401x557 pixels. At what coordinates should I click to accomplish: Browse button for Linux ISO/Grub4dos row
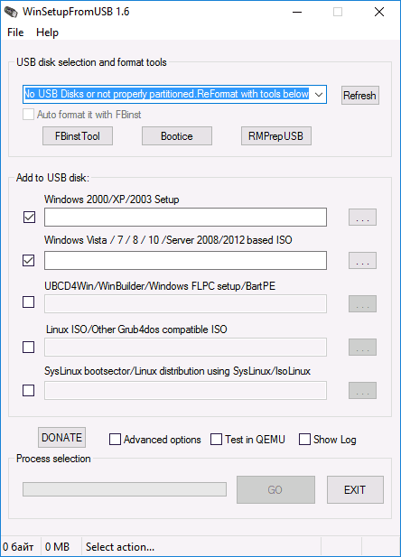click(x=362, y=347)
